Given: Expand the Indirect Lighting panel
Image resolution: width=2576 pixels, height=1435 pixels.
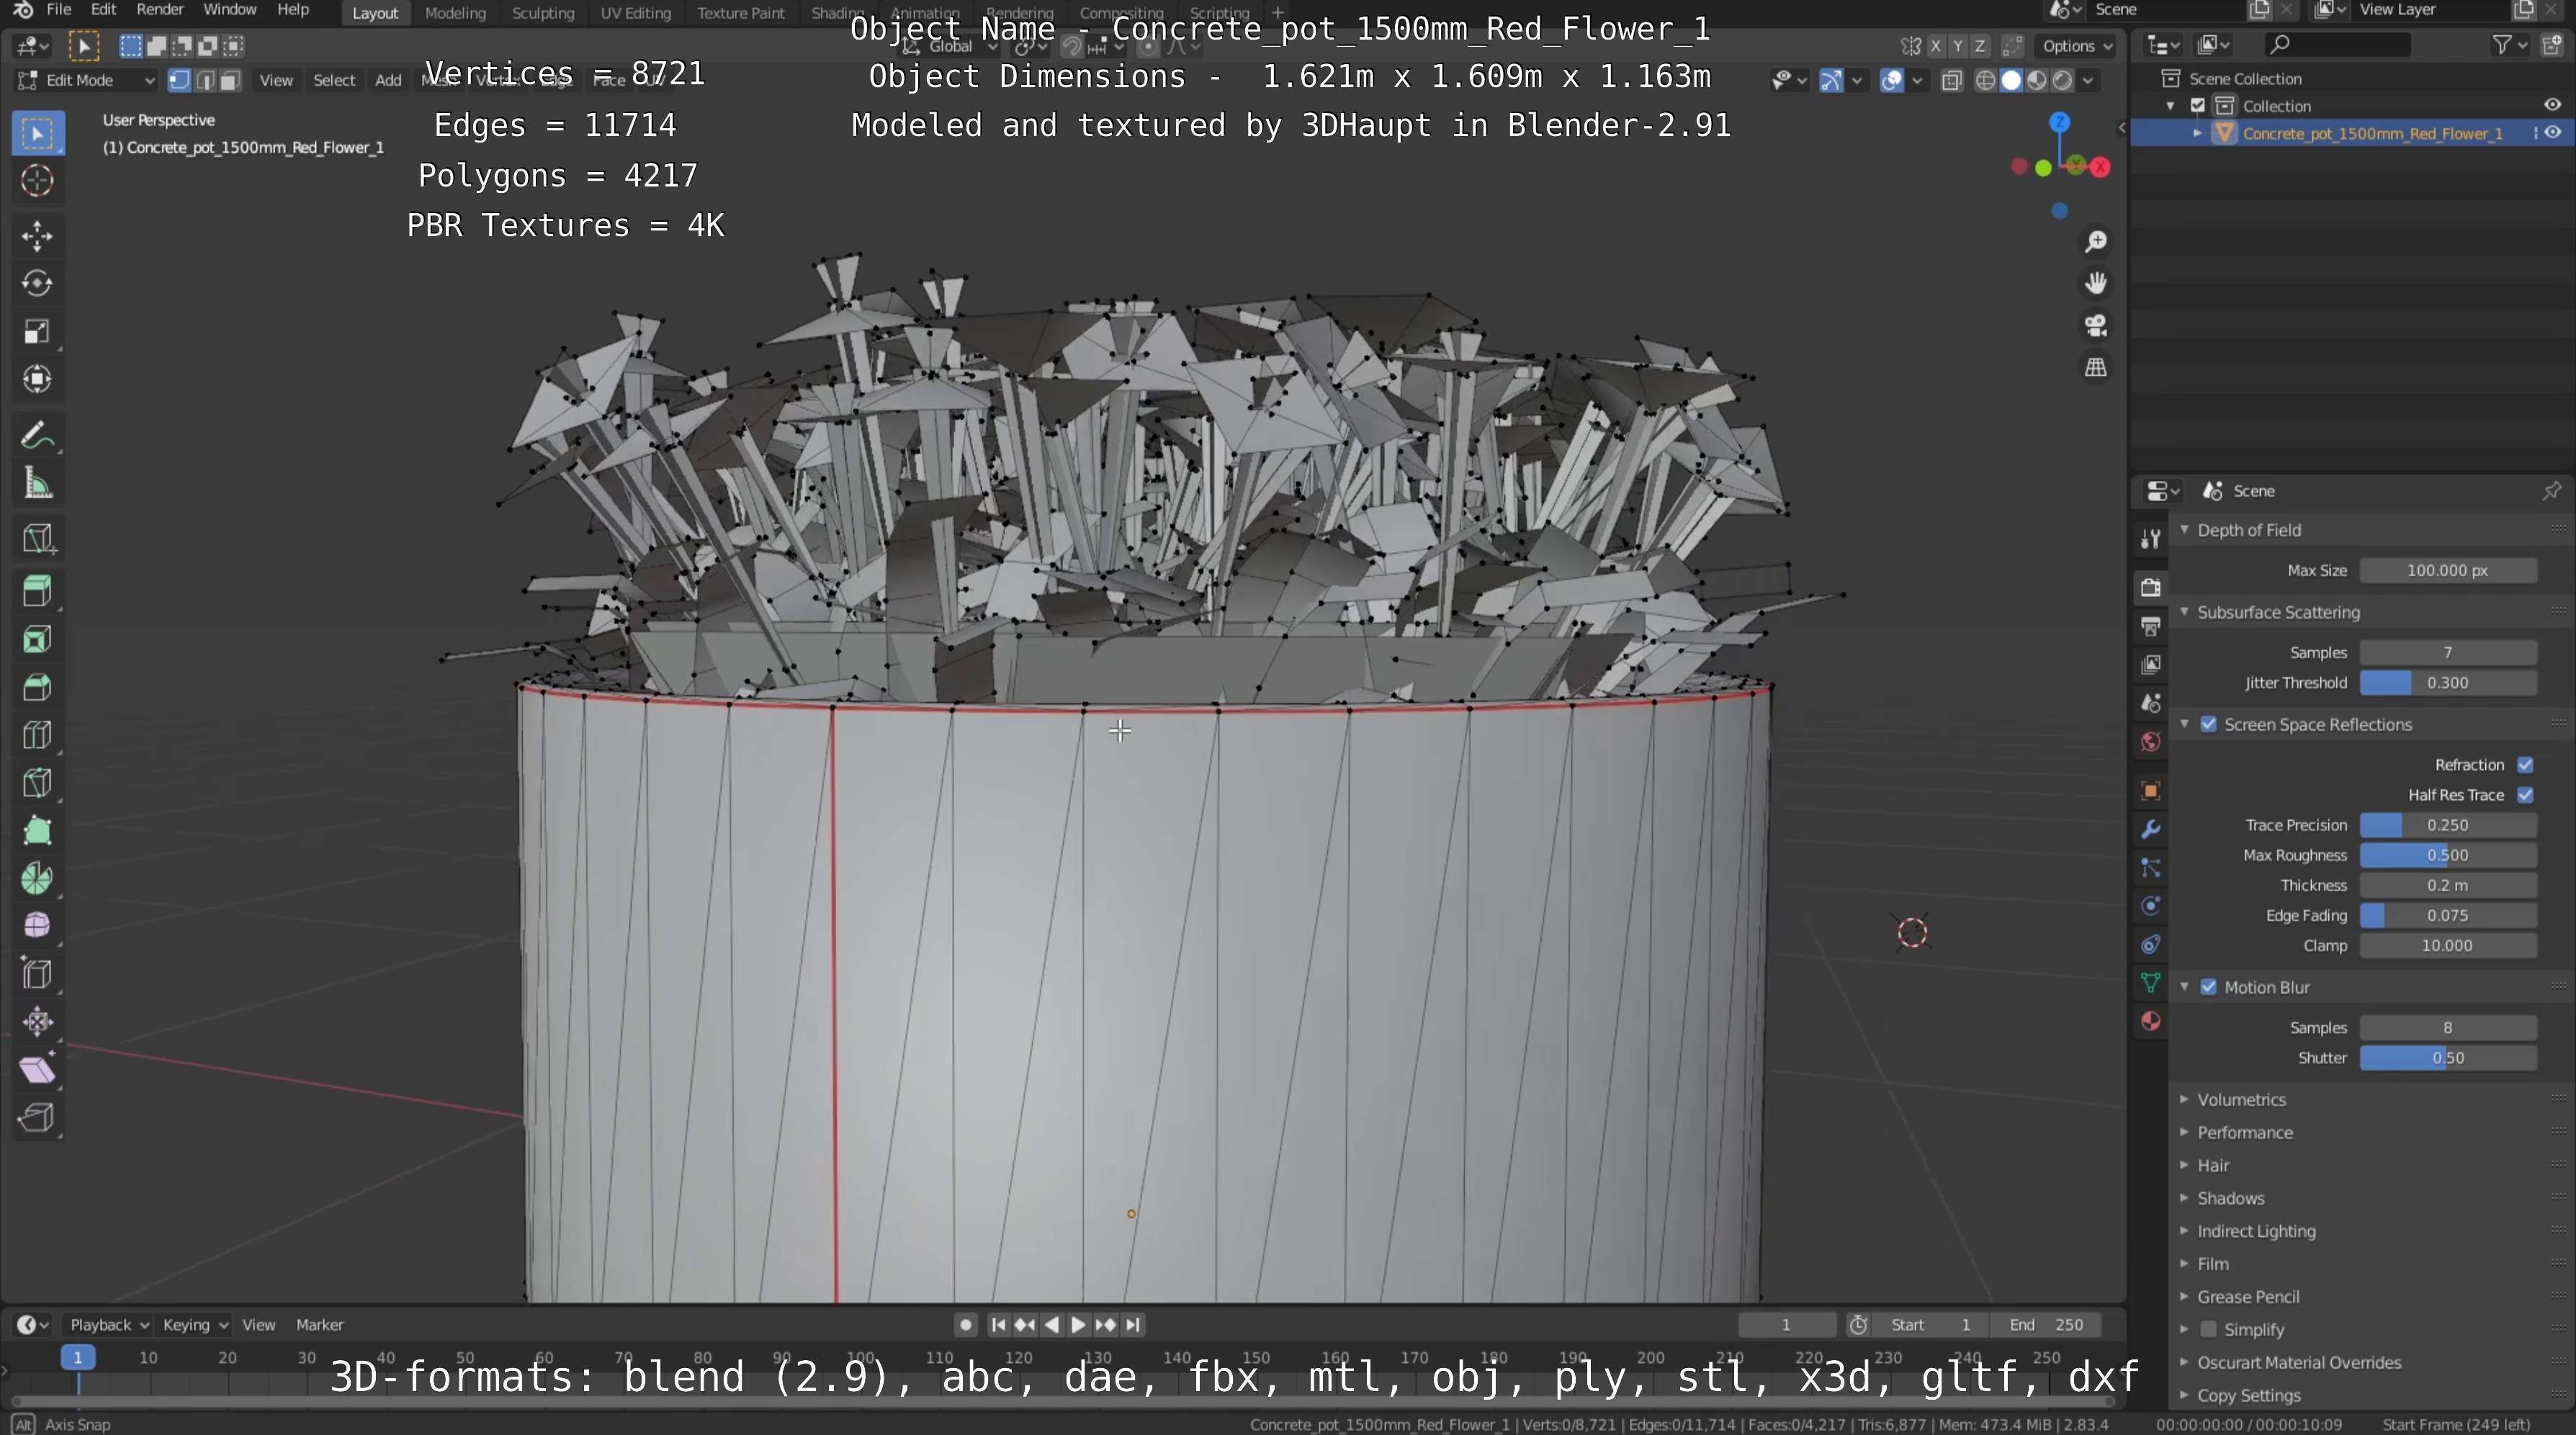Looking at the screenshot, I should [2256, 1231].
